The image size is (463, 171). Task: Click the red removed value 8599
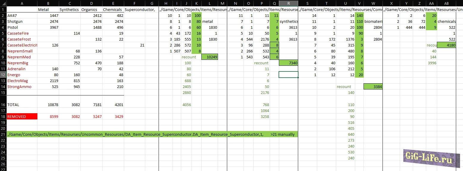click(x=48, y=116)
